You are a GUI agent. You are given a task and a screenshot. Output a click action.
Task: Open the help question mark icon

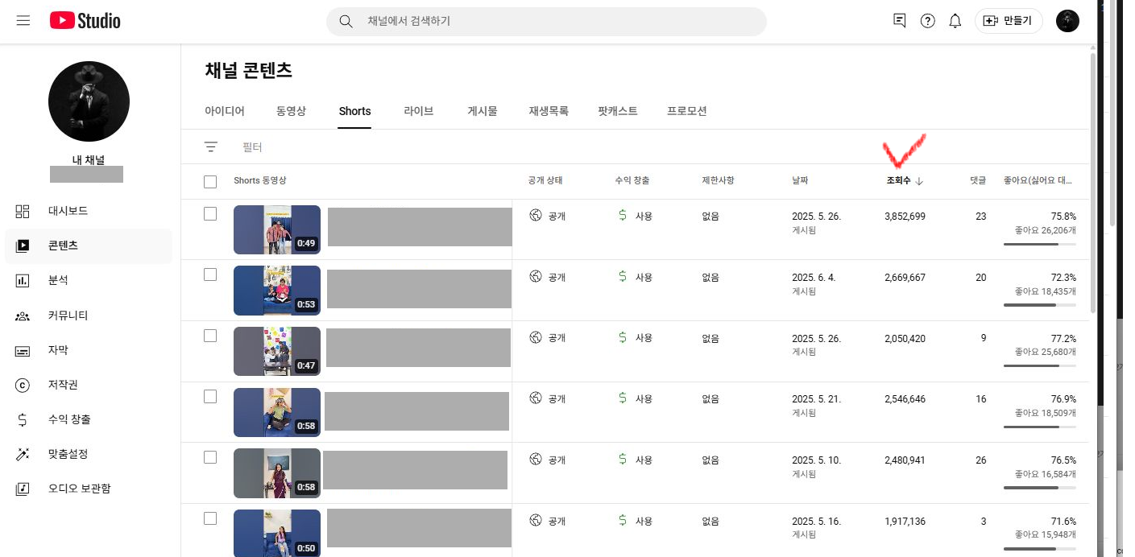[927, 21]
